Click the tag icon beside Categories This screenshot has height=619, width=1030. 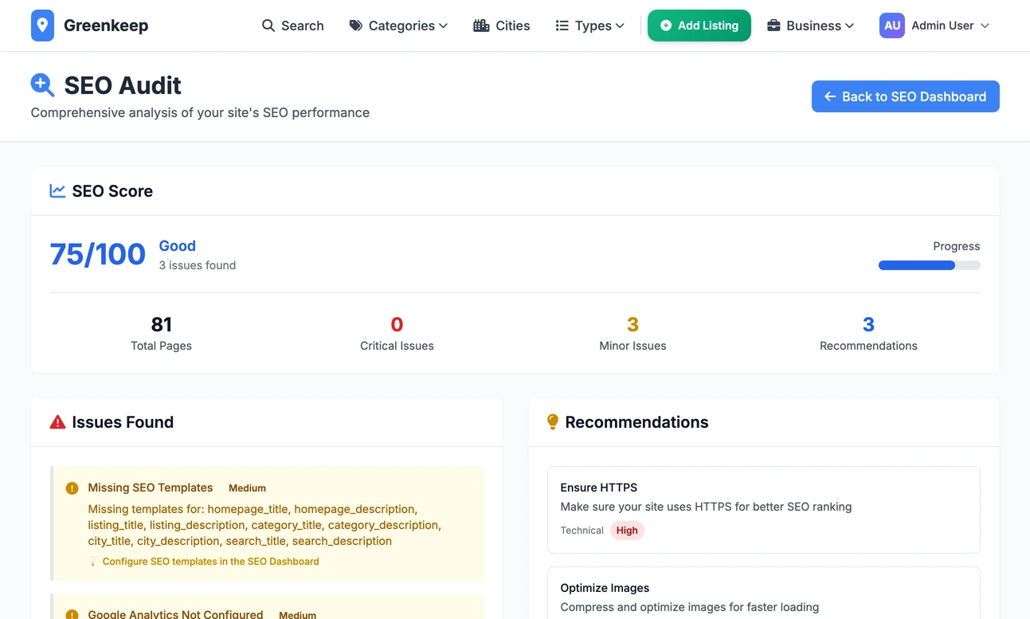356,25
